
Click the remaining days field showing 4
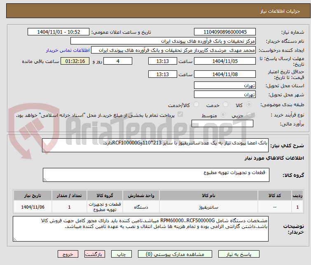(x=118, y=61)
